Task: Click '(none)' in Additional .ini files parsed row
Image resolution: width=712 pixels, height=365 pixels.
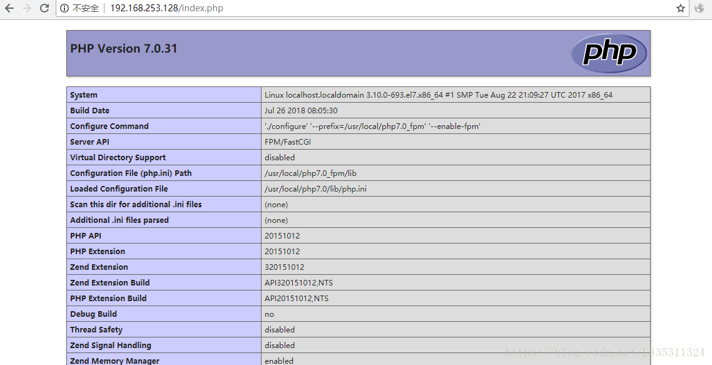Action: [x=276, y=220]
